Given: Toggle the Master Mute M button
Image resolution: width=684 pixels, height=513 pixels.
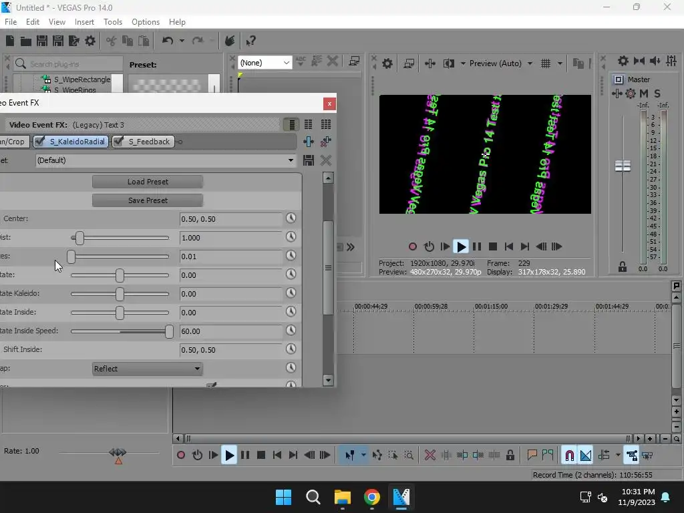Looking at the screenshot, I should pyautogui.click(x=643, y=94).
